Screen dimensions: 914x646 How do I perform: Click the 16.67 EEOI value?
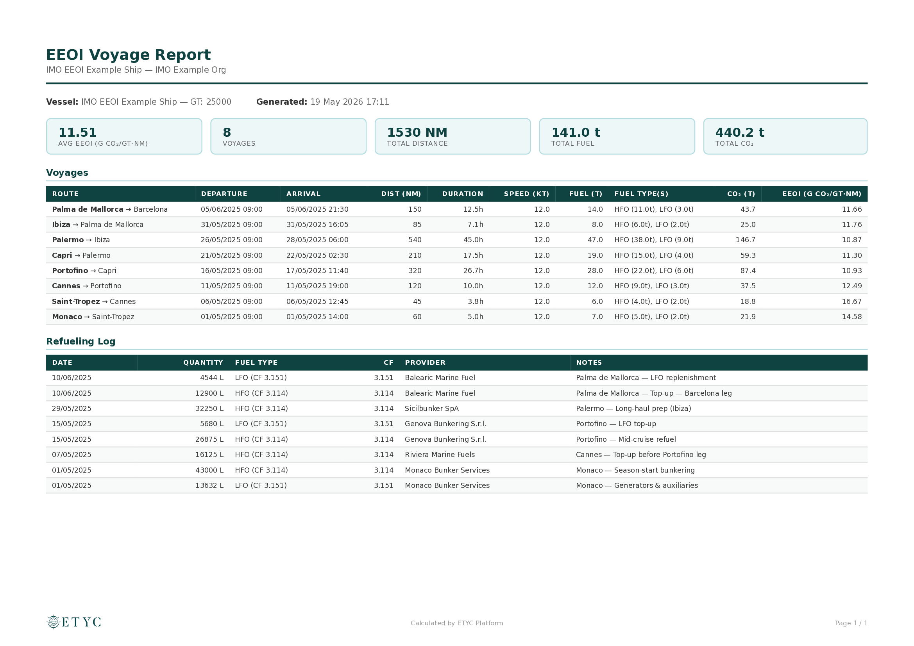click(x=851, y=302)
